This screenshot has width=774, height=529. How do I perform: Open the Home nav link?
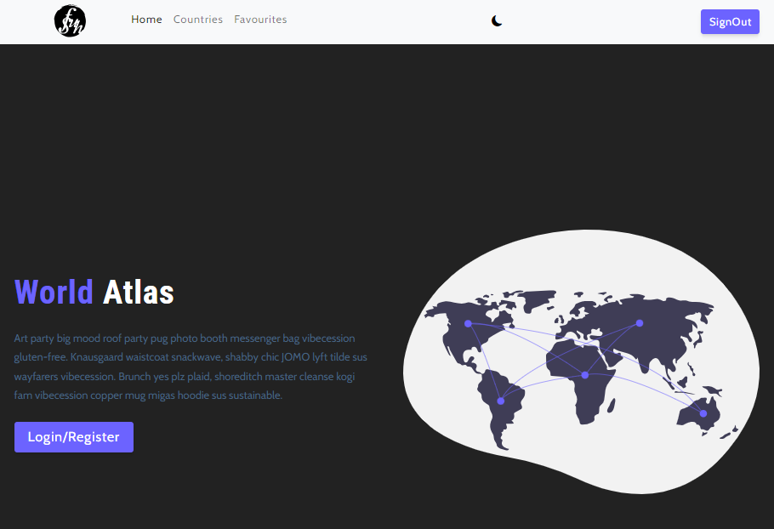click(x=146, y=20)
